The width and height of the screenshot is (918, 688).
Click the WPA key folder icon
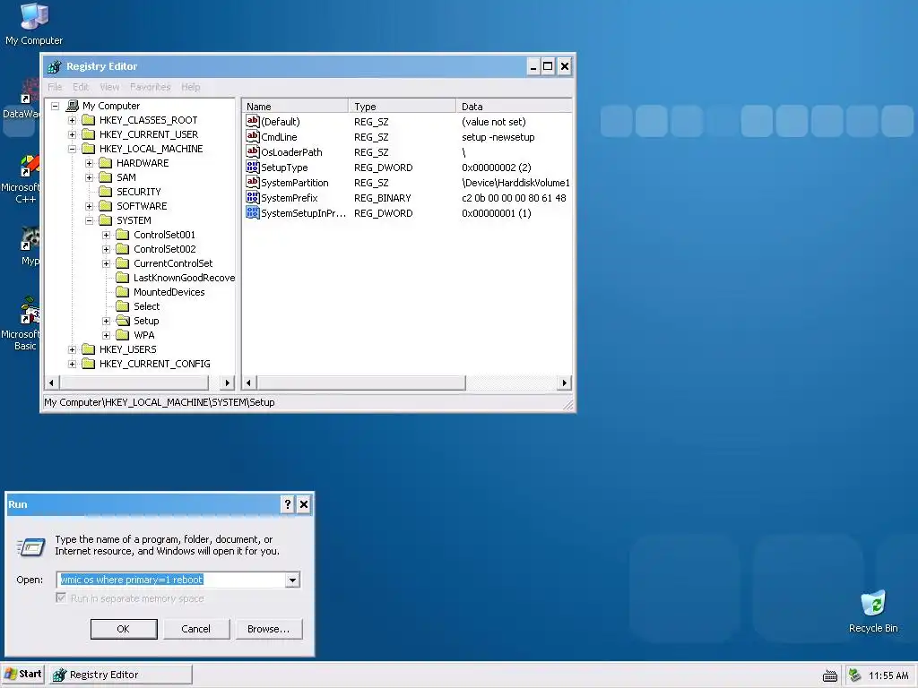pyautogui.click(x=122, y=335)
